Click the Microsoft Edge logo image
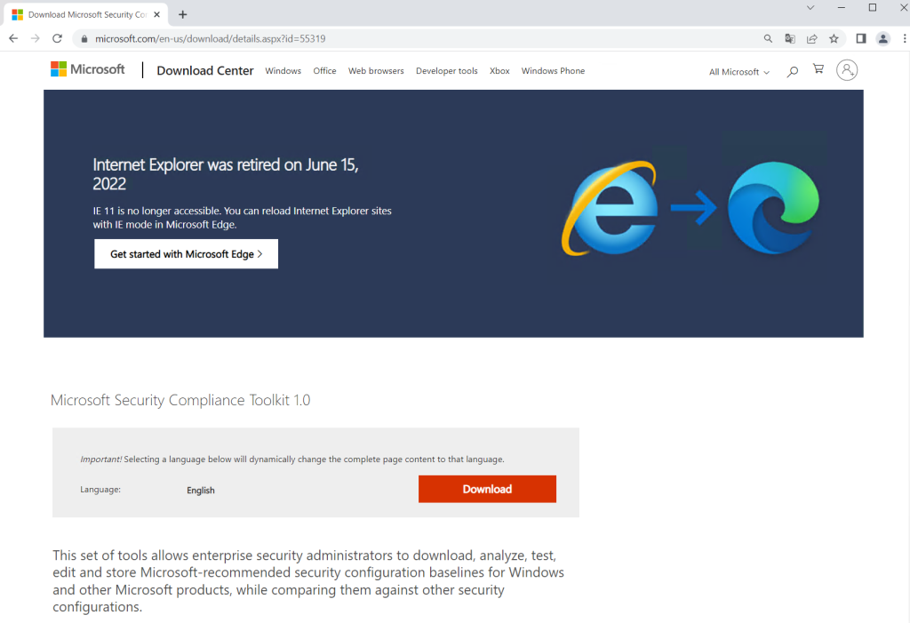910x623 pixels. click(774, 207)
